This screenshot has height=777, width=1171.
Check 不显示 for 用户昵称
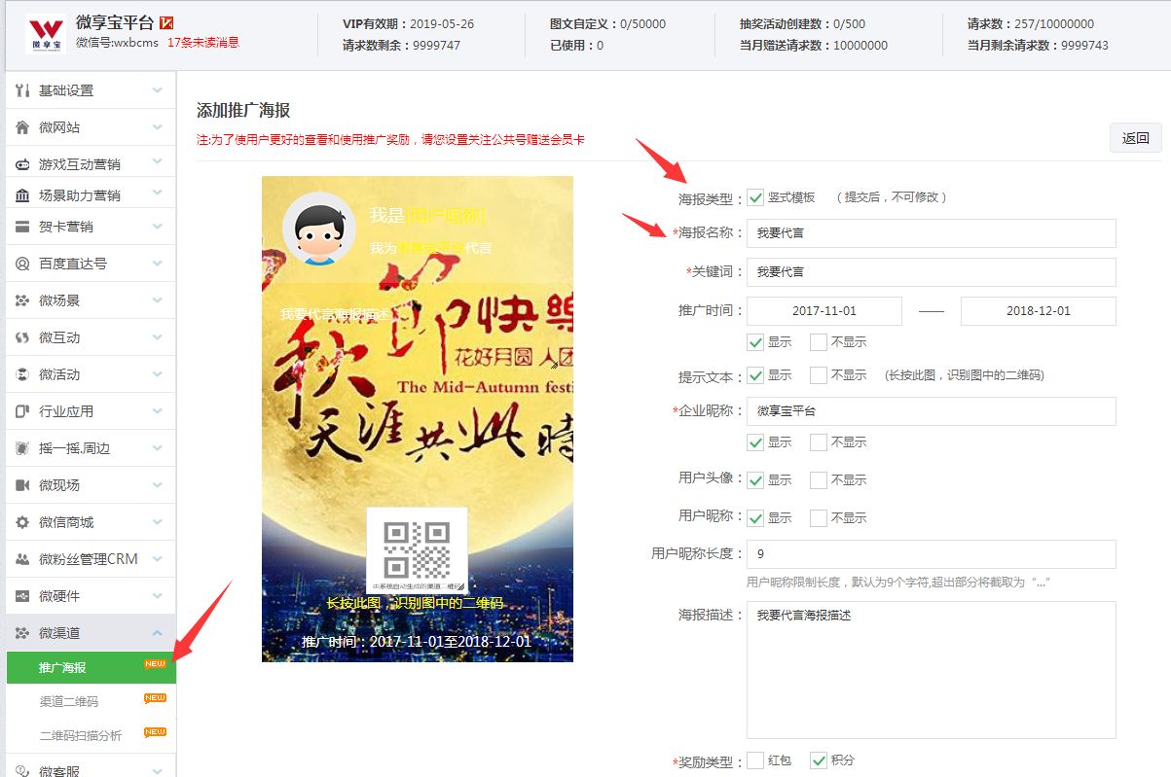[x=819, y=518]
